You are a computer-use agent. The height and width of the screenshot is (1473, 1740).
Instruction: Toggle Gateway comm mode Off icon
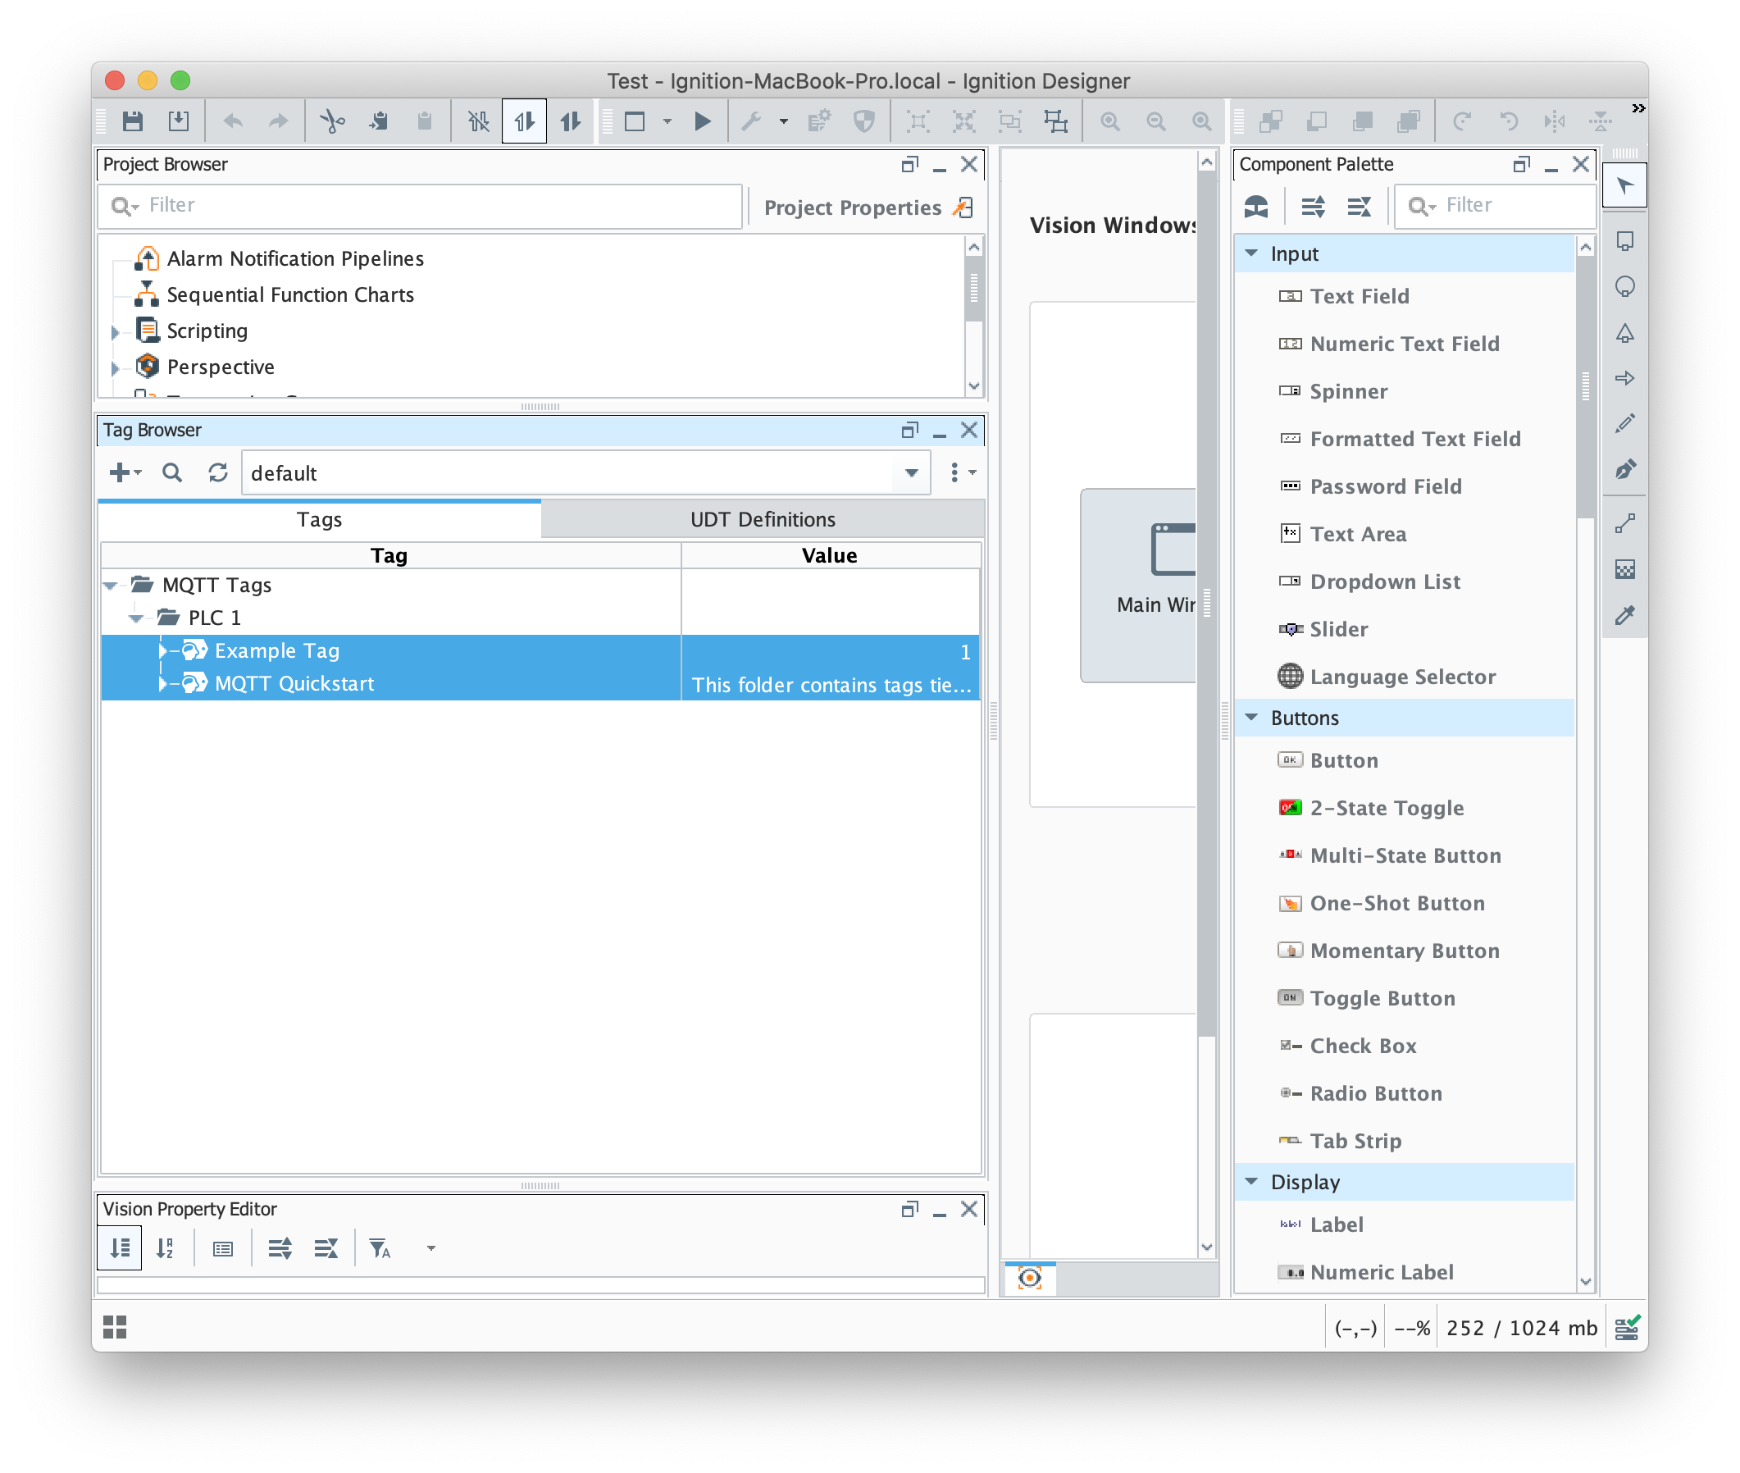coord(478,122)
